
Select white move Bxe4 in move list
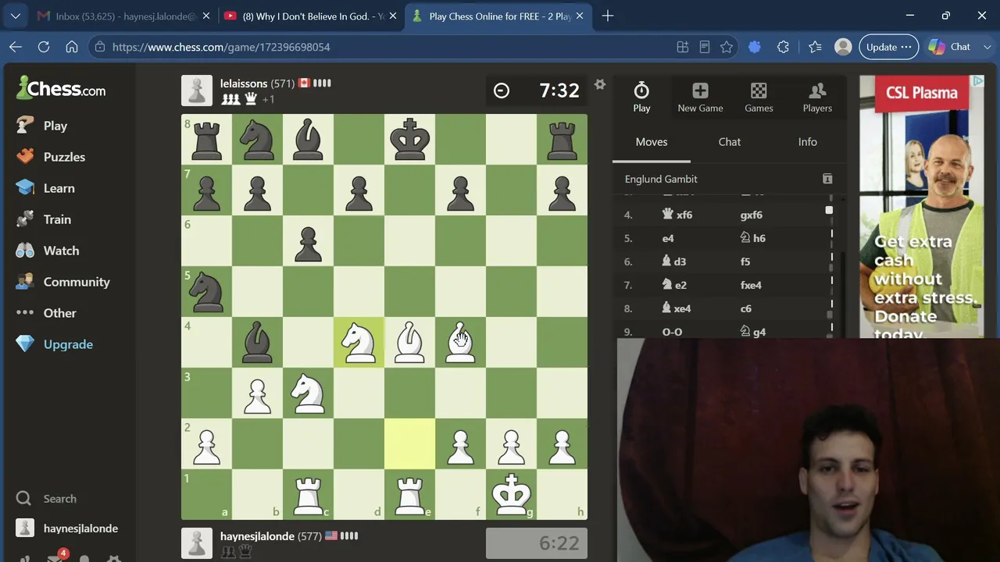click(x=677, y=308)
